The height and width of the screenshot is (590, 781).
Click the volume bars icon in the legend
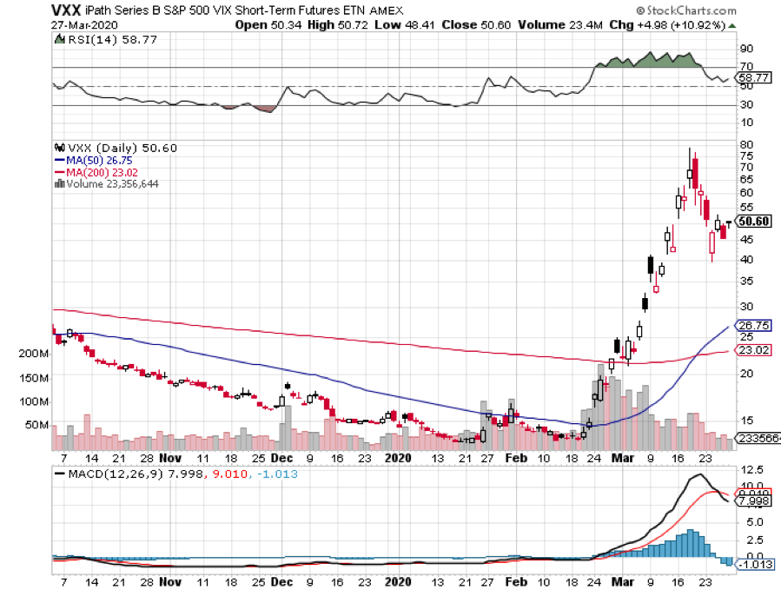click(59, 184)
